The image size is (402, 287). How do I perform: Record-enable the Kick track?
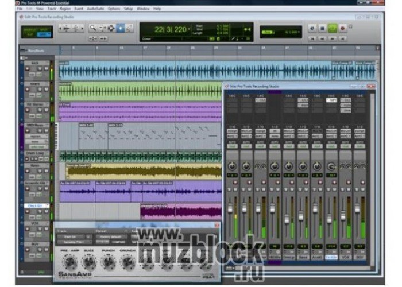[x=27, y=69]
